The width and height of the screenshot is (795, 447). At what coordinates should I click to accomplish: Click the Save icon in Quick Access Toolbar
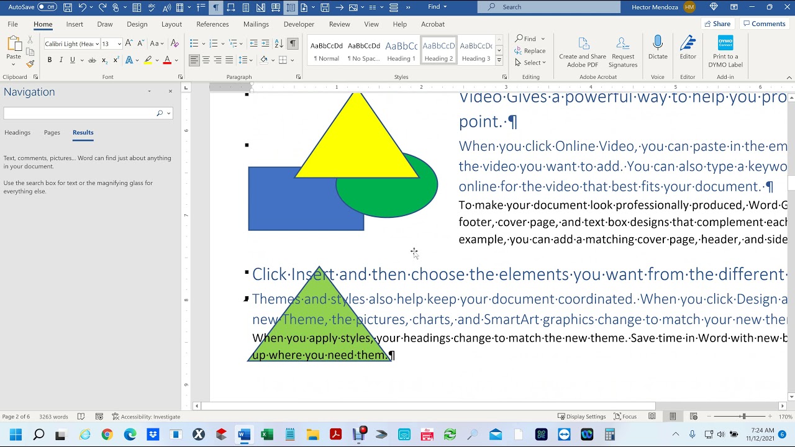[x=68, y=7]
